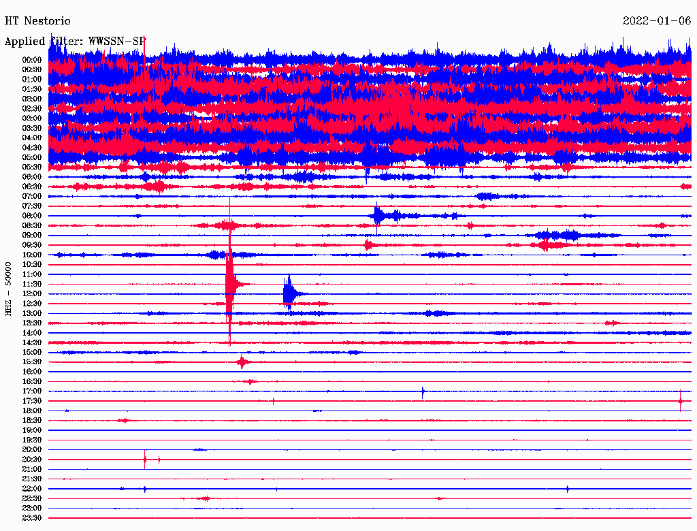This screenshot has height=531, width=697.
Task: Select the 14:30 time label
Action: 32,342
